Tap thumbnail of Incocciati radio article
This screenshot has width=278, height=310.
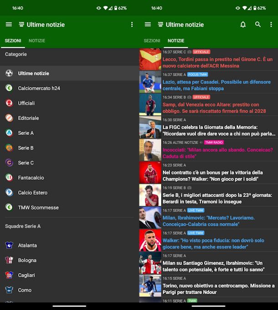150,150
